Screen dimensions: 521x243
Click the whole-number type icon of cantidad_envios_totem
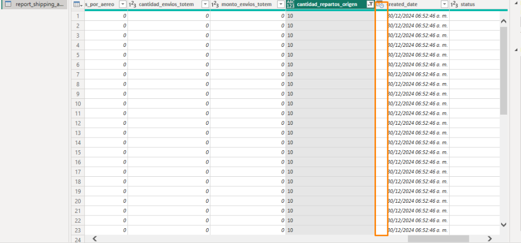(132, 5)
